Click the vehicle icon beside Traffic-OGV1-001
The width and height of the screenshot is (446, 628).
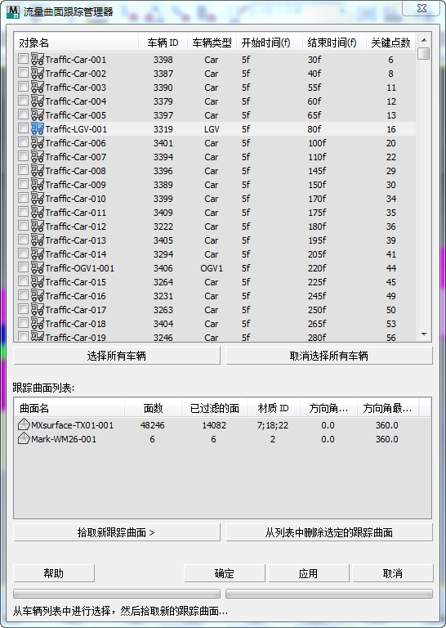(x=38, y=267)
